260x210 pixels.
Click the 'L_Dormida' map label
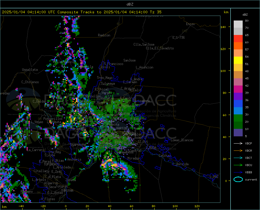[x=181, y=164]
